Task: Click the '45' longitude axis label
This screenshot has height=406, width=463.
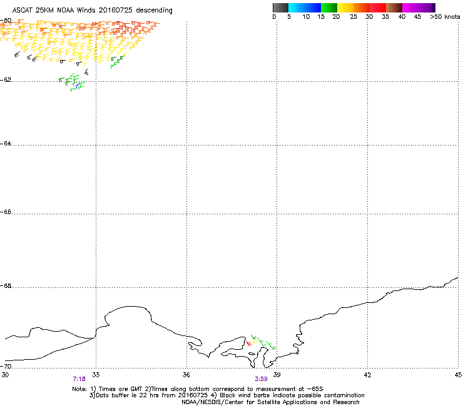Action: click(x=458, y=375)
